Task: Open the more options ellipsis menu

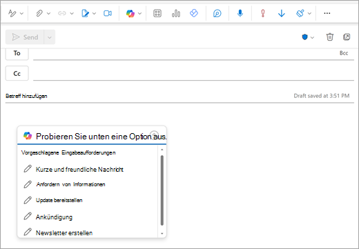Action: pyautogui.click(x=327, y=13)
